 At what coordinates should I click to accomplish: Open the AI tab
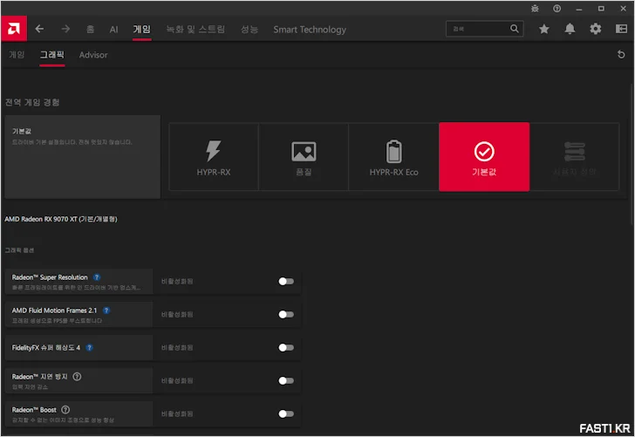(113, 29)
